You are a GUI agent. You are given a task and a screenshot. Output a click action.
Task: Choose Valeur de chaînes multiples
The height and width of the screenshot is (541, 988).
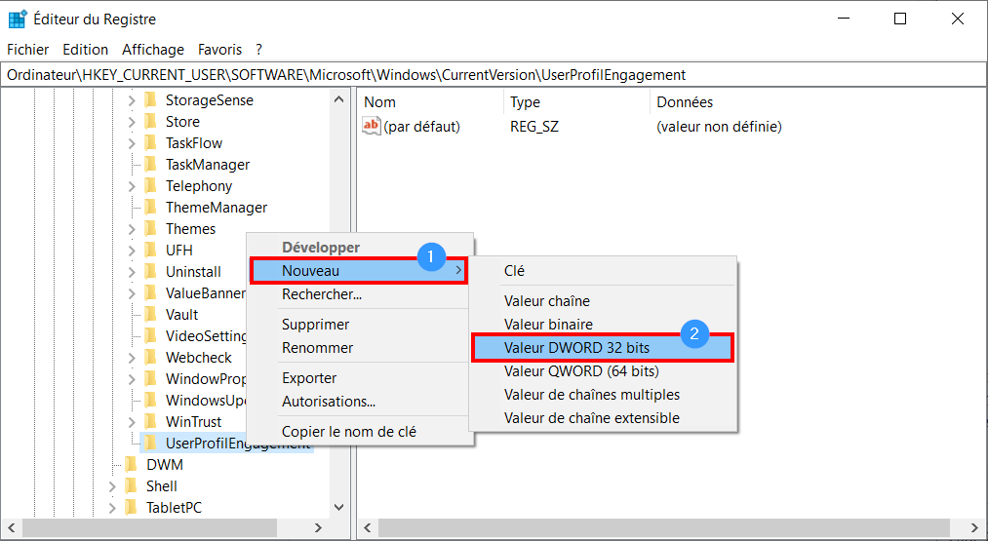(x=603, y=394)
